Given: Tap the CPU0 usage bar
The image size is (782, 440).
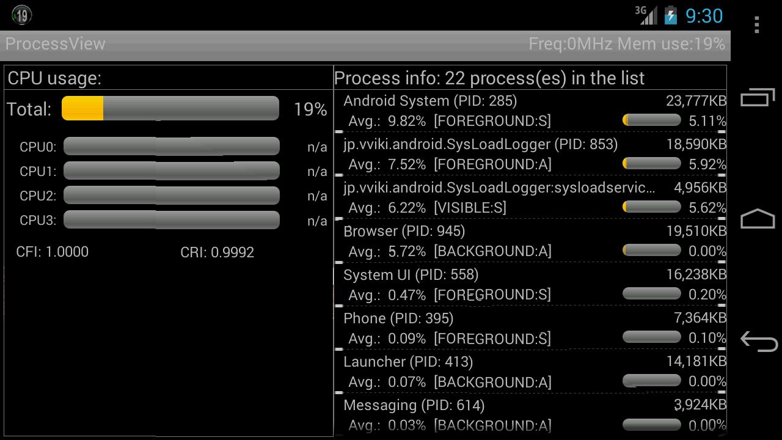Looking at the screenshot, I should coord(171,146).
